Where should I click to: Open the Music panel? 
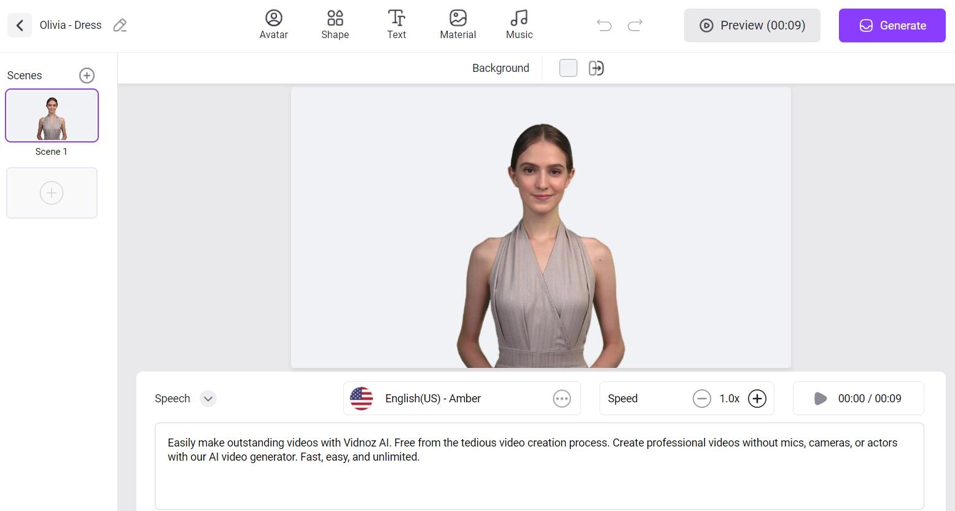pyautogui.click(x=519, y=25)
